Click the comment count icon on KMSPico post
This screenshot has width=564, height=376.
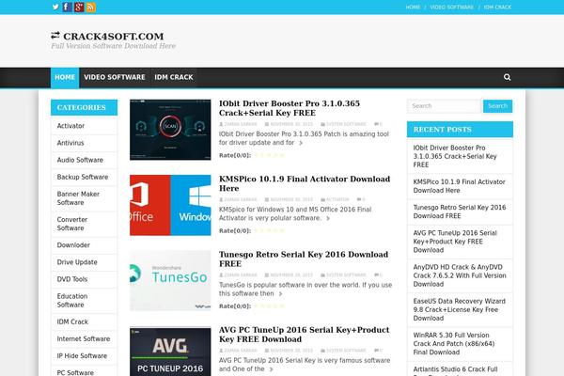(x=359, y=199)
